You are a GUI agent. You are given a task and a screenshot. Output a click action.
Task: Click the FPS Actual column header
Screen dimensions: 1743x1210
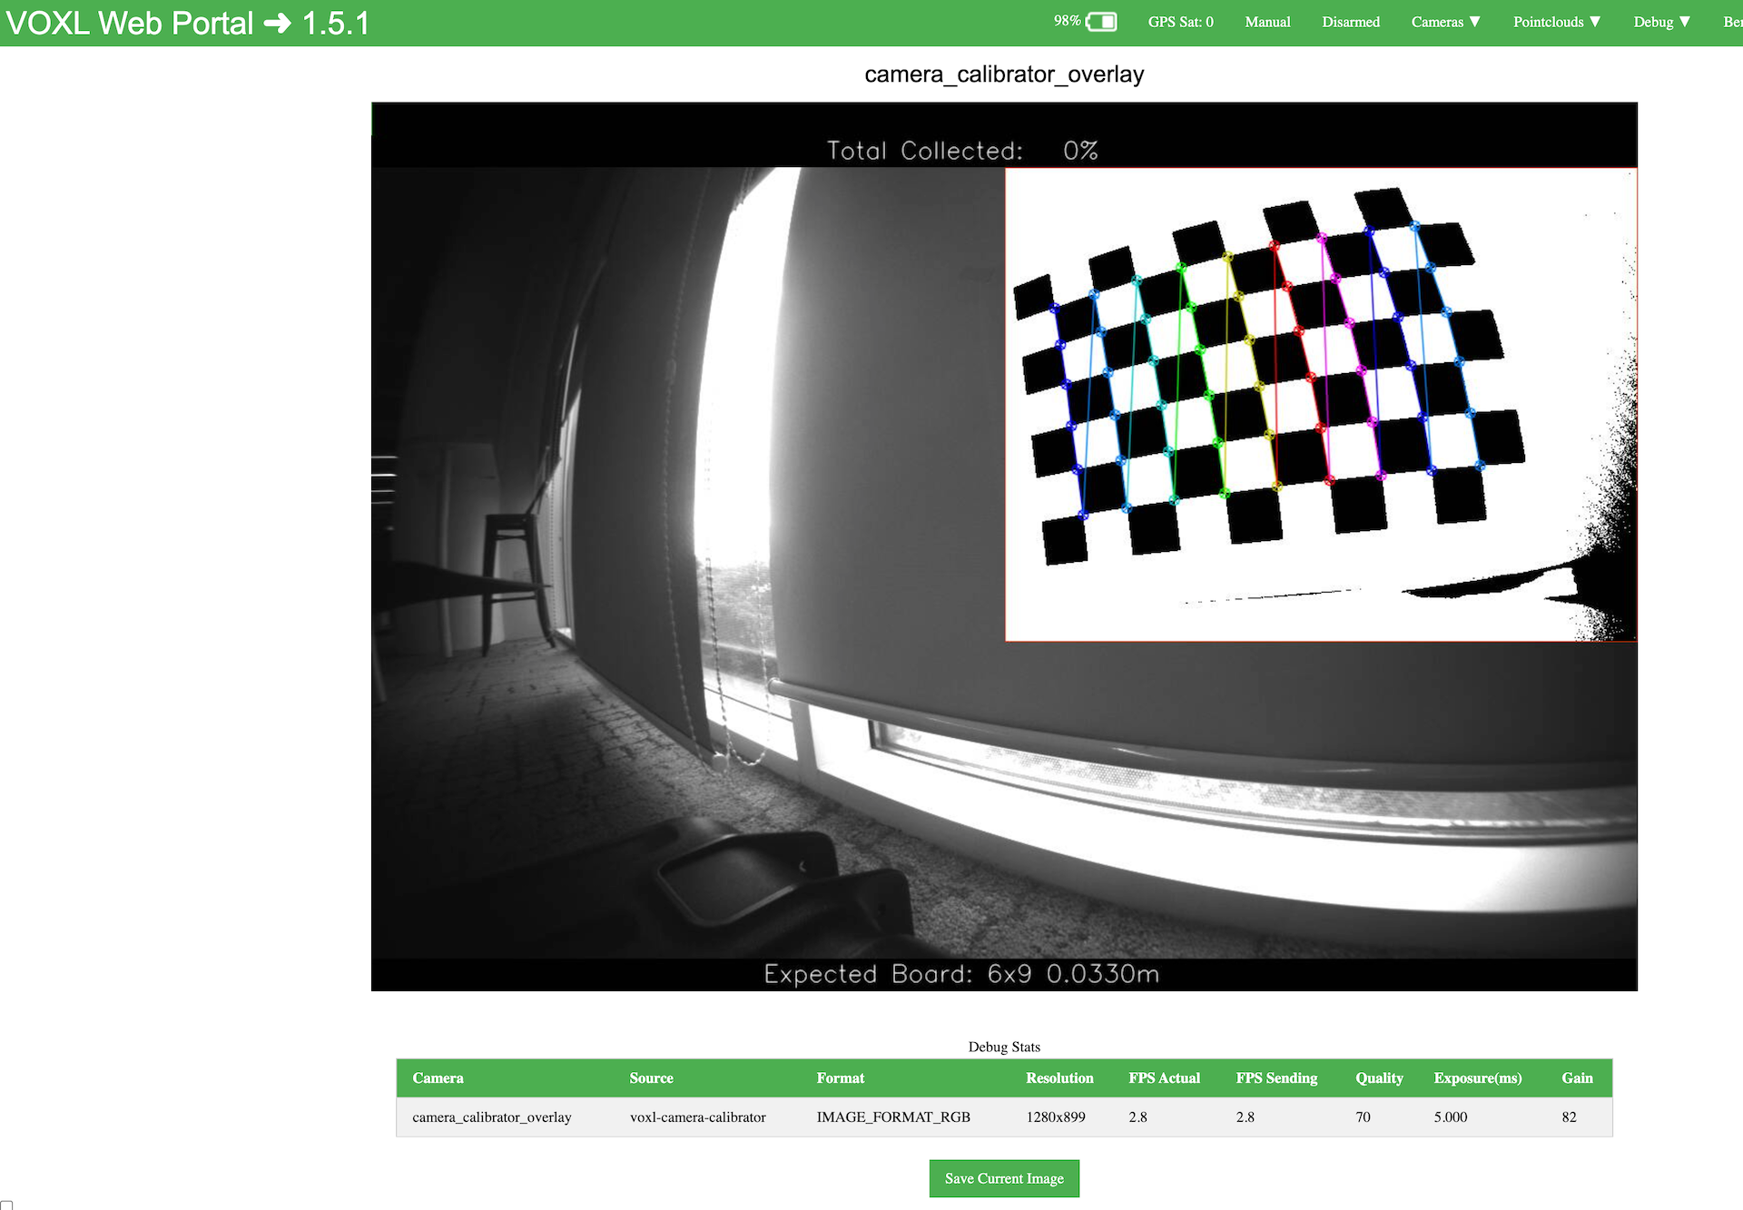[x=1164, y=1078]
